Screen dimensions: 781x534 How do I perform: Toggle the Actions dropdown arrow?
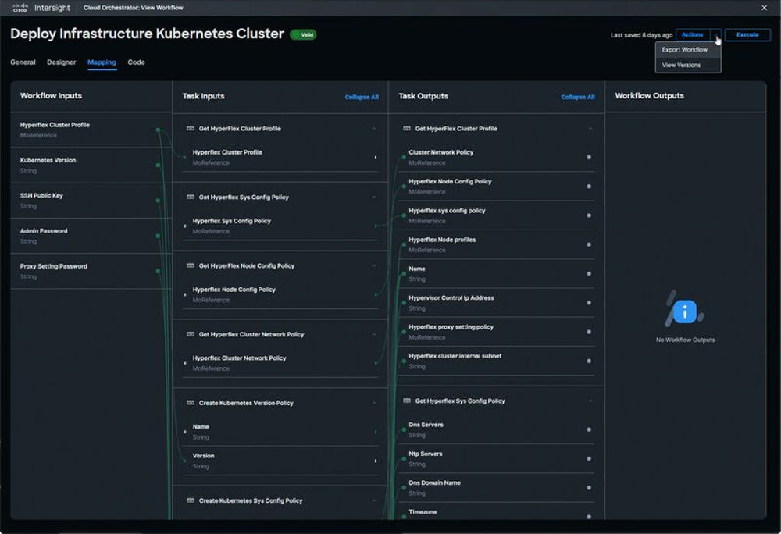tap(715, 35)
